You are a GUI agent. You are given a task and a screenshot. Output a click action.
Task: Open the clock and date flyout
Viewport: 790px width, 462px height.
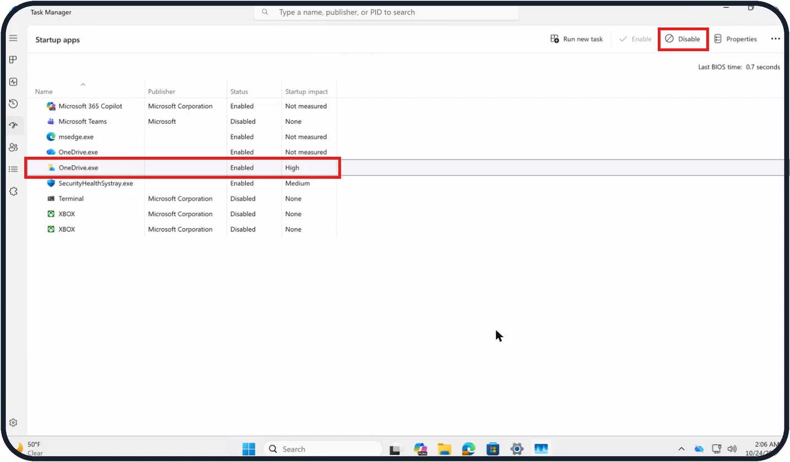[x=762, y=448]
